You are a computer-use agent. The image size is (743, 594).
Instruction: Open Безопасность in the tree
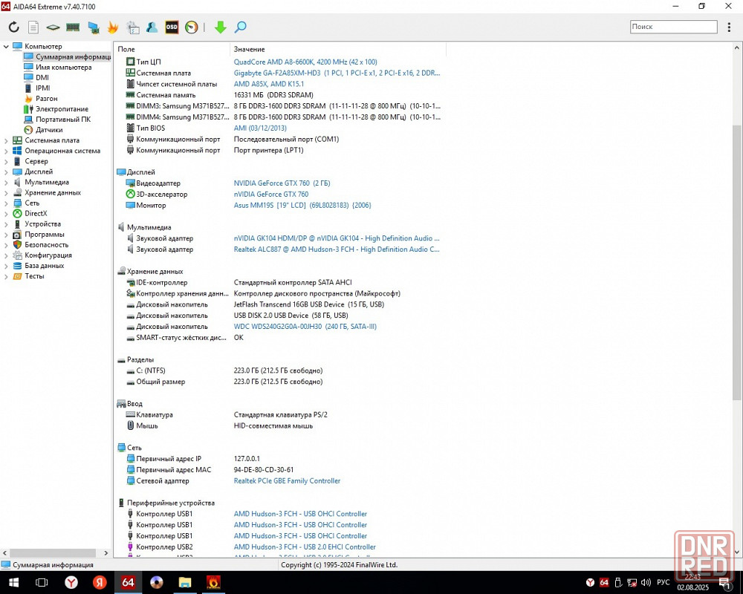point(46,244)
